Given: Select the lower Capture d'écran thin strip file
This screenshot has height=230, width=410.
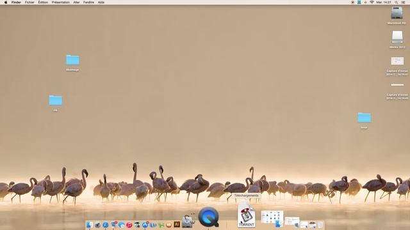Looking at the screenshot, I should [x=397, y=85].
